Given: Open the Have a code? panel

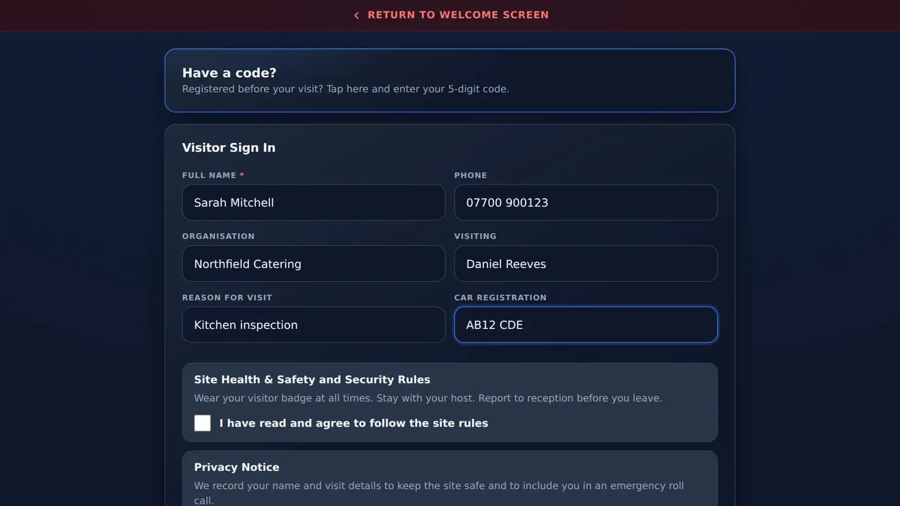Looking at the screenshot, I should click(x=449, y=80).
